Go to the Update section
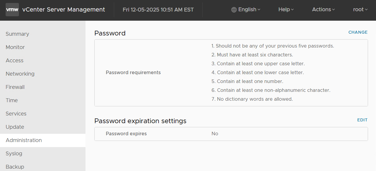 [x=15, y=127]
